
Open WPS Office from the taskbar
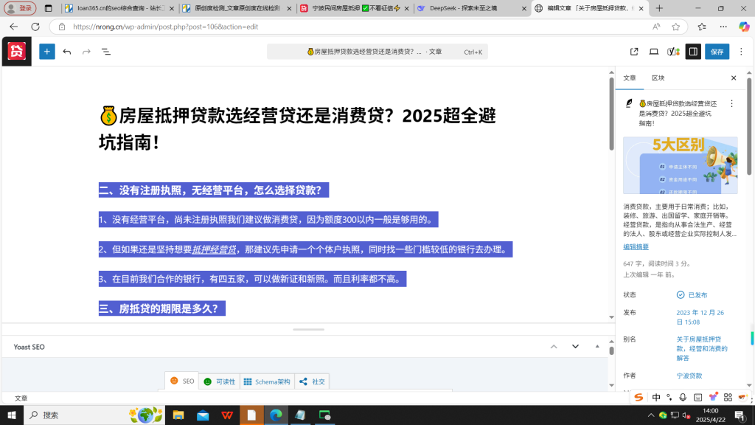(x=227, y=415)
